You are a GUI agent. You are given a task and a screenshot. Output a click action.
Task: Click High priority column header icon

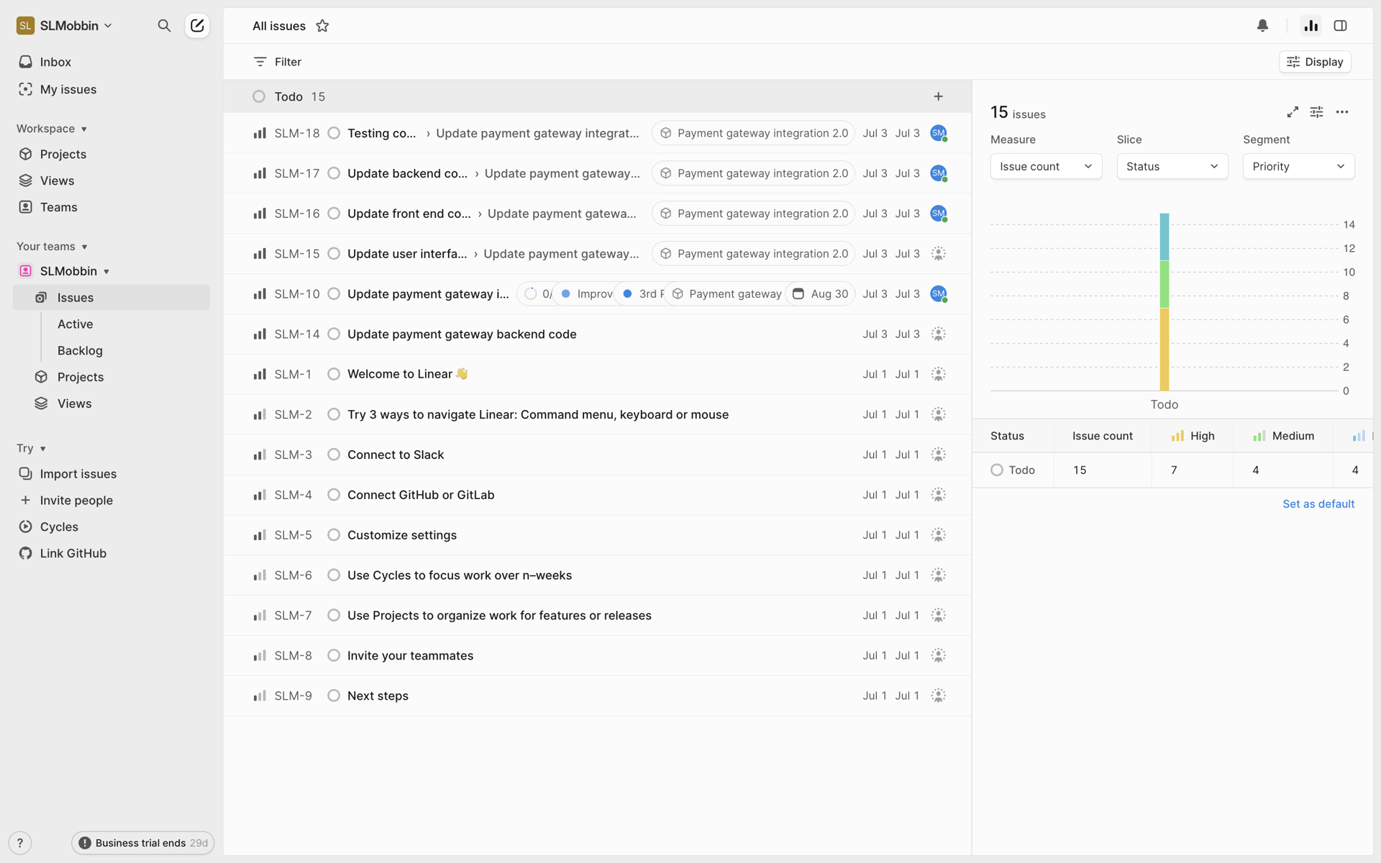click(x=1177, y=436)
